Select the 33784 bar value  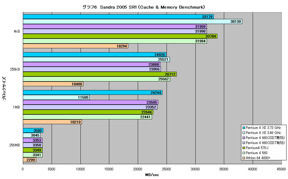pos(211,36)
